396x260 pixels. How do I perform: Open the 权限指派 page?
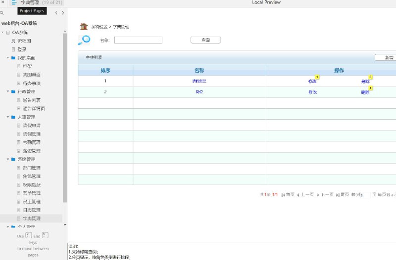[32, 184]
